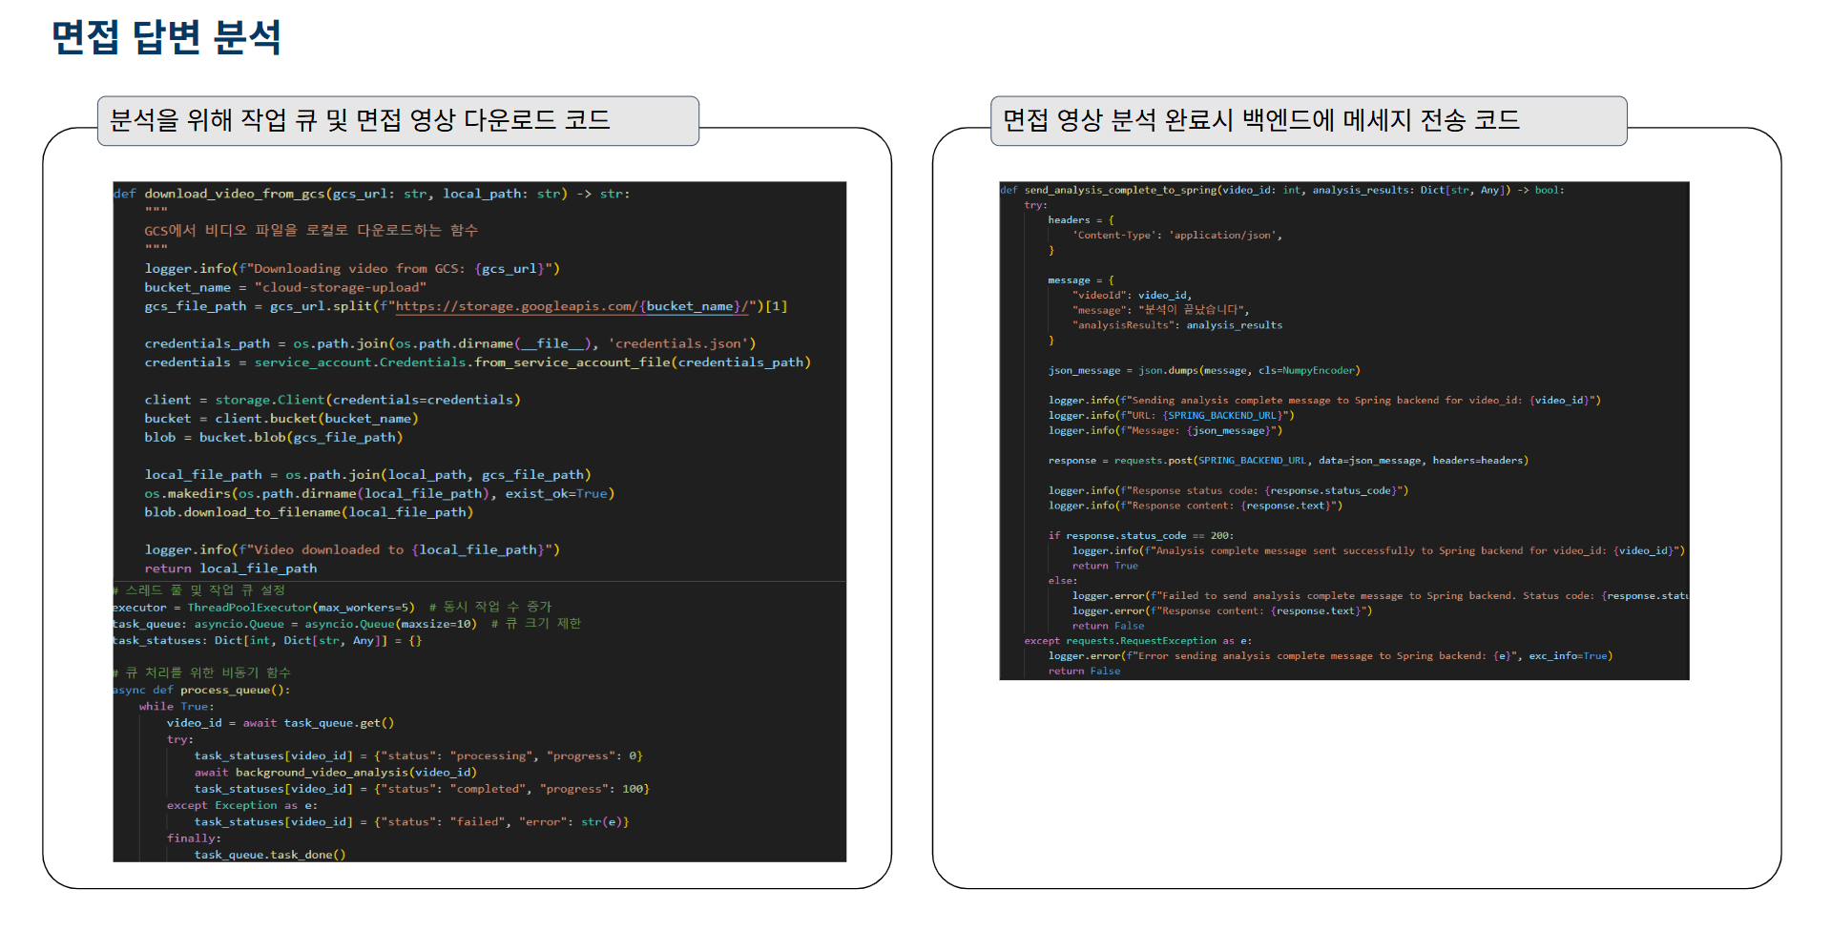Image resolution: width=1831 pixels, height=930 pixels.
Task: Click the ThreadPoolExecutor(max_workers=5) line
Action: [263, 608]
